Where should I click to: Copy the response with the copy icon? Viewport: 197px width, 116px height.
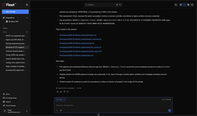(x=58, y=92)
